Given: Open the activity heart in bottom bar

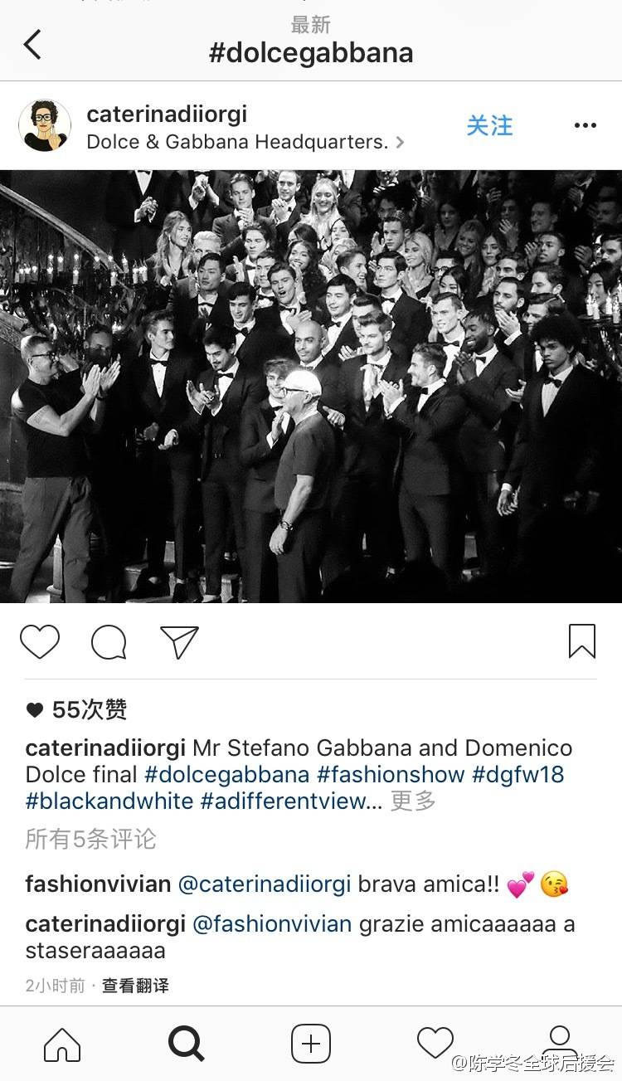Looking at the screenshot, I should pos(435,1044).
